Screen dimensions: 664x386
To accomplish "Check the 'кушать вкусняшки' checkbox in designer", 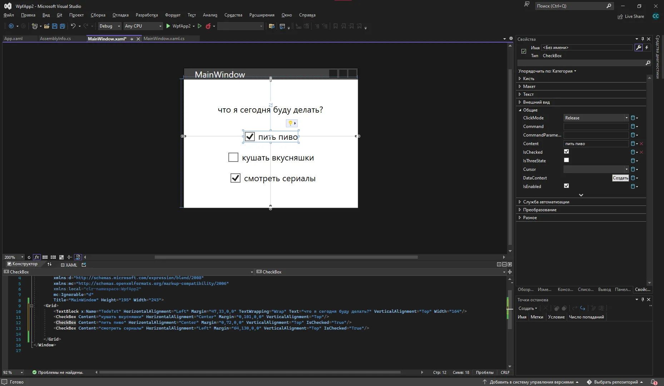I will pos(233,157).
